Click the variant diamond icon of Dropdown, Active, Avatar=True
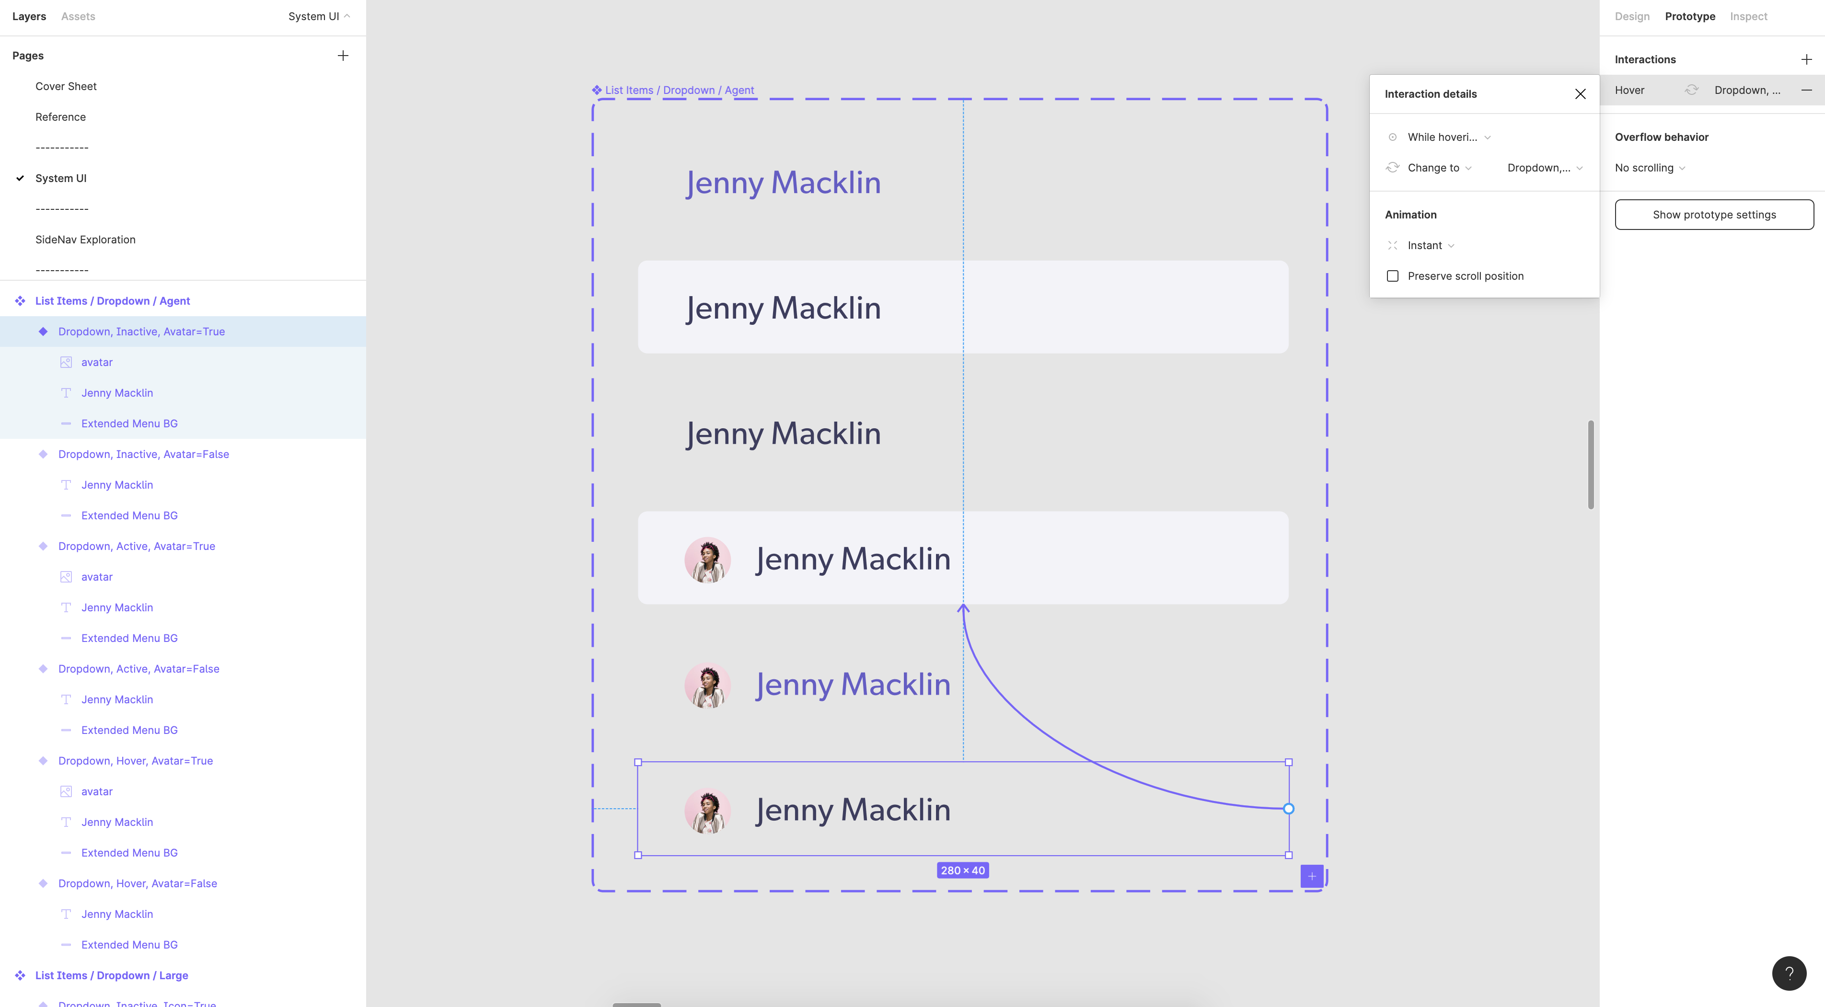 43,546
